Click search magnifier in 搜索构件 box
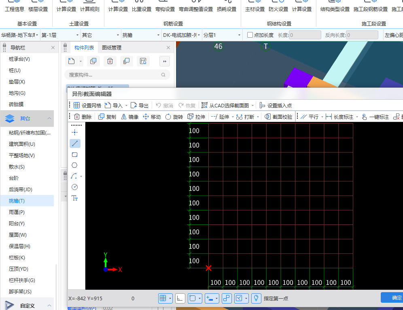Image resolution: width=403 pixels, height=310 pixels. click(x=163, y=75)
